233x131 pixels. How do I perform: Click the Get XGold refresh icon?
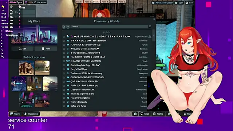click(35, 3)
